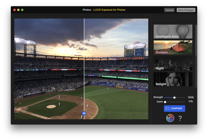Open the color wheel settings icon
This screenshot has height=140, width=208.
click(x=170, y=118)
